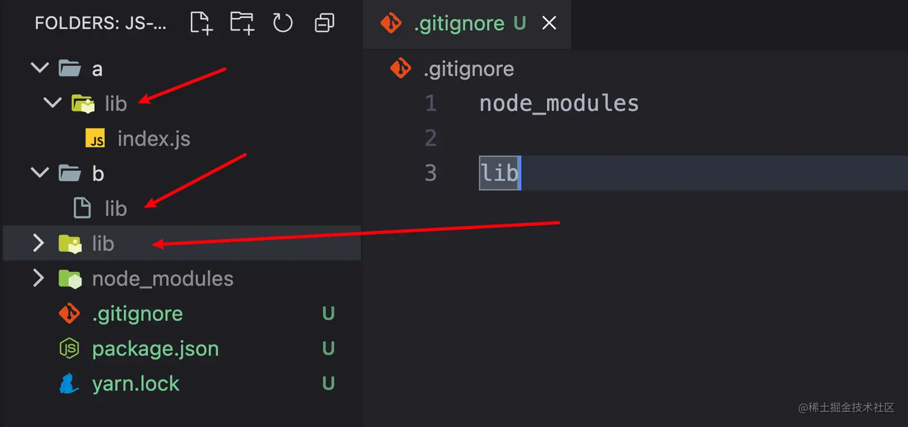Collapse the lib folder inside a
This screenshot has height=427, width=908.
click(x=53, y=103)
